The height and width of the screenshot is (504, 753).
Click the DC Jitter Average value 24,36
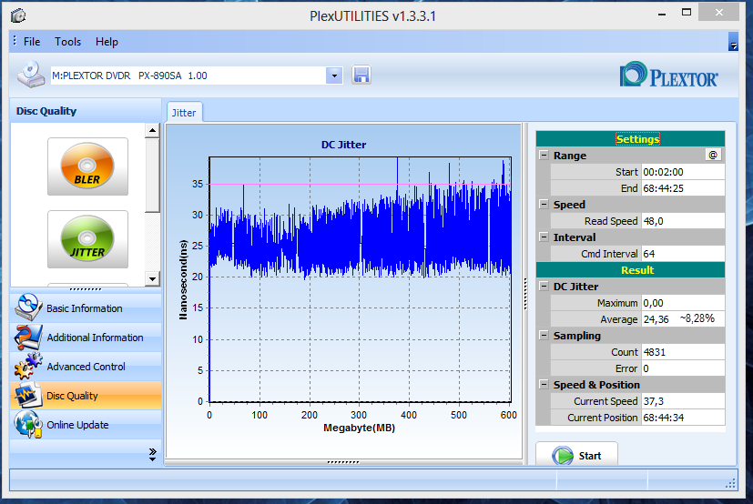pos(656,319)
